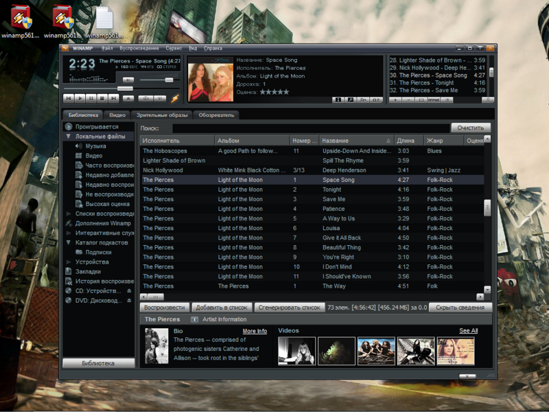Click the magnifier search icon under track details
Viewport: 549px width, 412px height.
(x=351, y=100)
